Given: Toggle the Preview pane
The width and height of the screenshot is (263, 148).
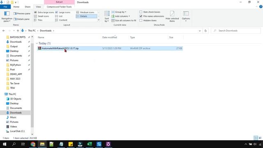Looking at the screenshot, I should point(22,14).
